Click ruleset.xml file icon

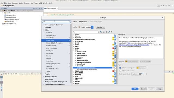[x=5, y=22]
